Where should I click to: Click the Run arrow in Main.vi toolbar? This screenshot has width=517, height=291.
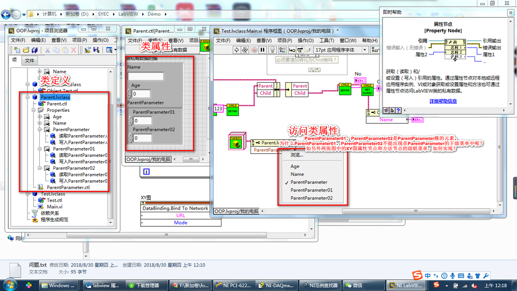[x=236, y=50]
